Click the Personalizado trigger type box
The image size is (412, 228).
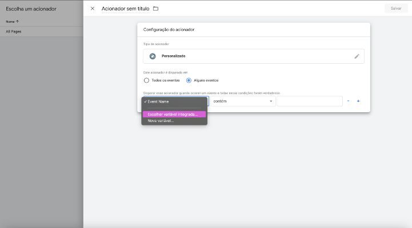254,56
